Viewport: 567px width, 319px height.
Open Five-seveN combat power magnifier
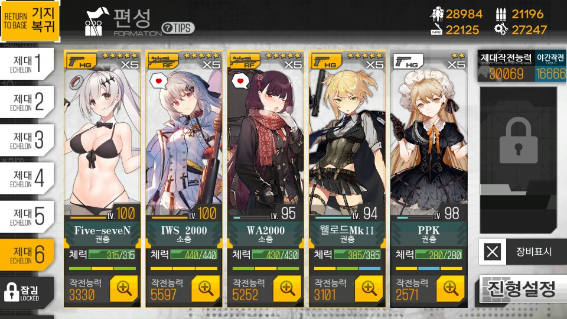click(123, 288)
